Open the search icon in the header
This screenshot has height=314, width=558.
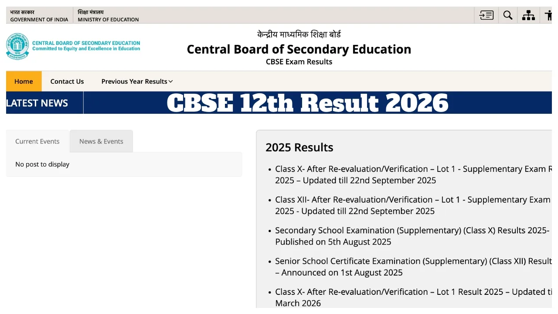507,15
